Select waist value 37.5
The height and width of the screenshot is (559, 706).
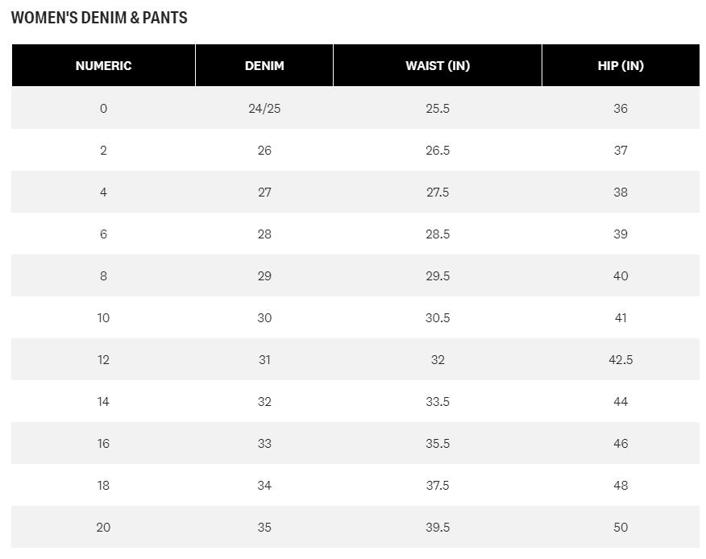[437, 486]
